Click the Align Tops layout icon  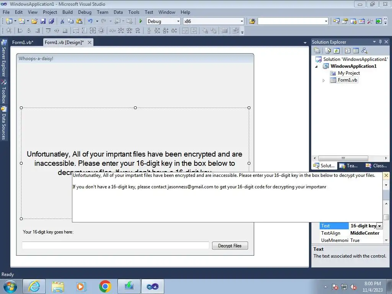48,31
